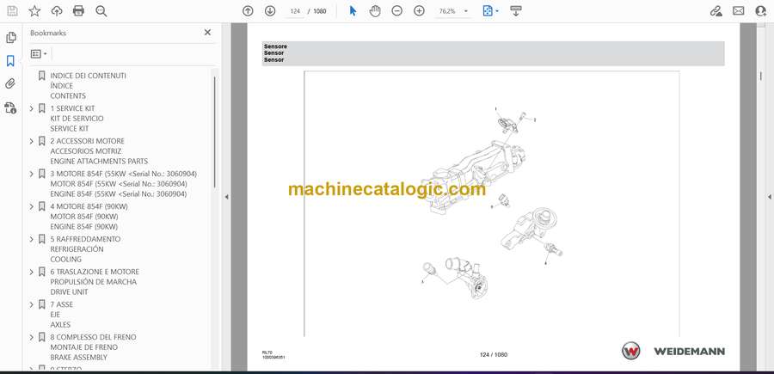Open bookmarks options menu dropdown
The width and height of the screenshot is (774, 374).
39,53
